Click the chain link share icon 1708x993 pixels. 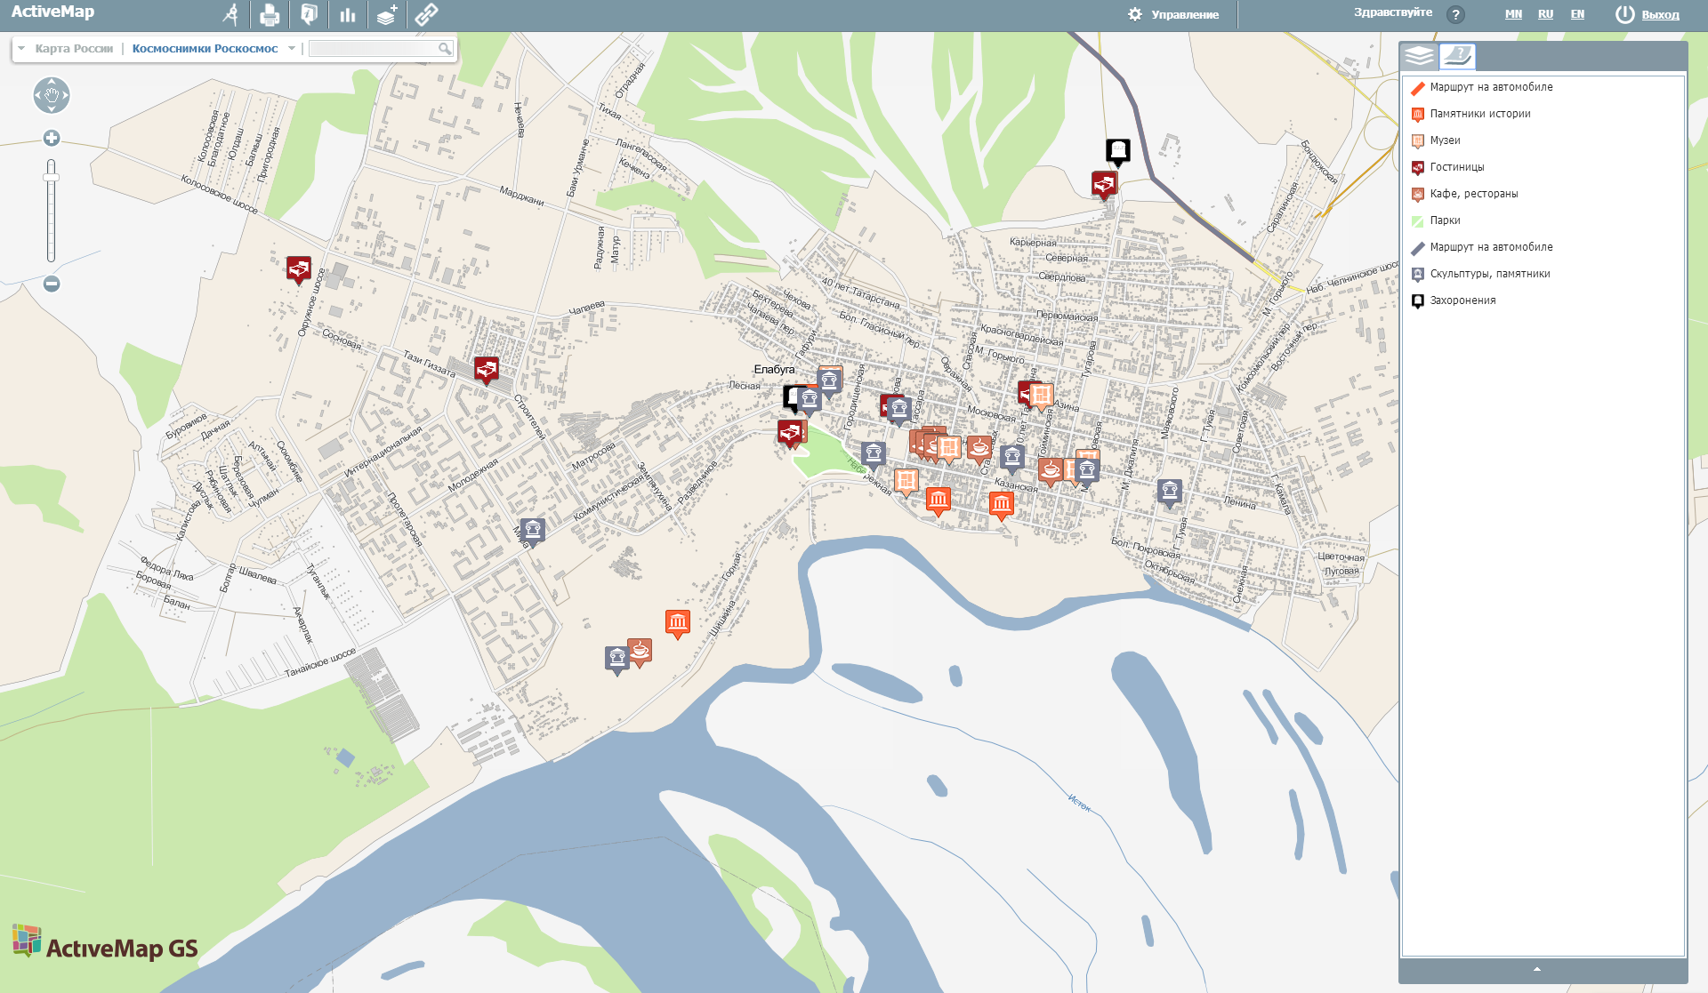click(426, 14)
